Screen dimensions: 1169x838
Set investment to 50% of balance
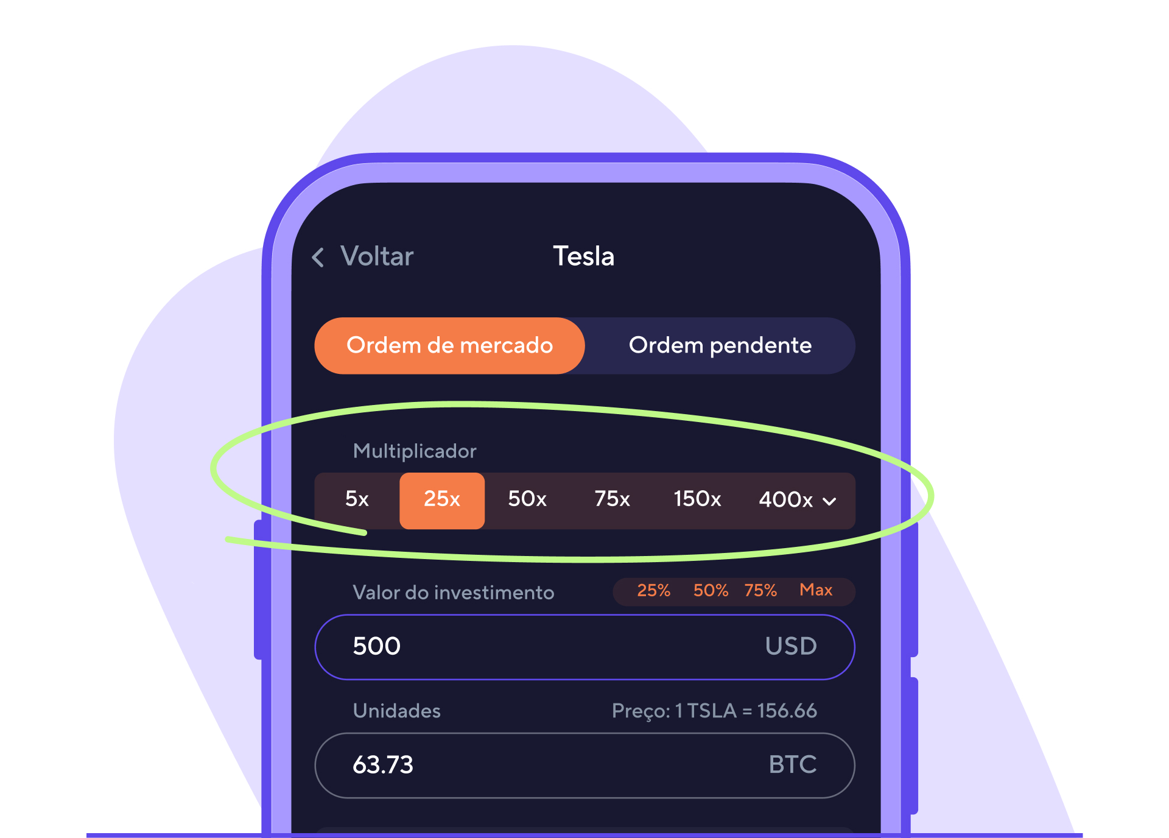tap(711, 590)
